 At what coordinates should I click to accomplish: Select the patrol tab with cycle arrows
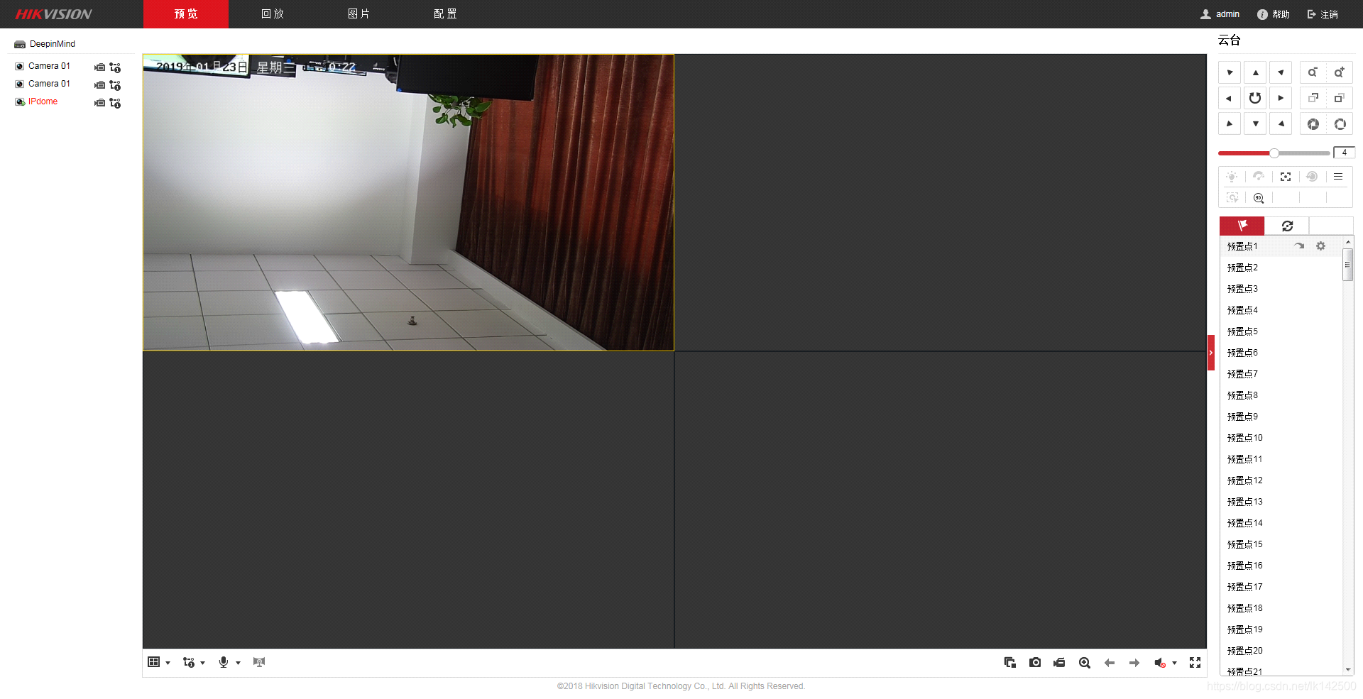click(x=1287, y=226)
